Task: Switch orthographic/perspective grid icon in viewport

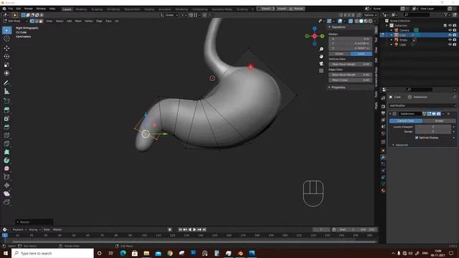Action: coord(321,71)
